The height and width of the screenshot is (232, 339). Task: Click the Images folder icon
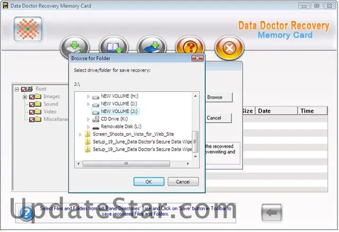[x=38, y=96]
